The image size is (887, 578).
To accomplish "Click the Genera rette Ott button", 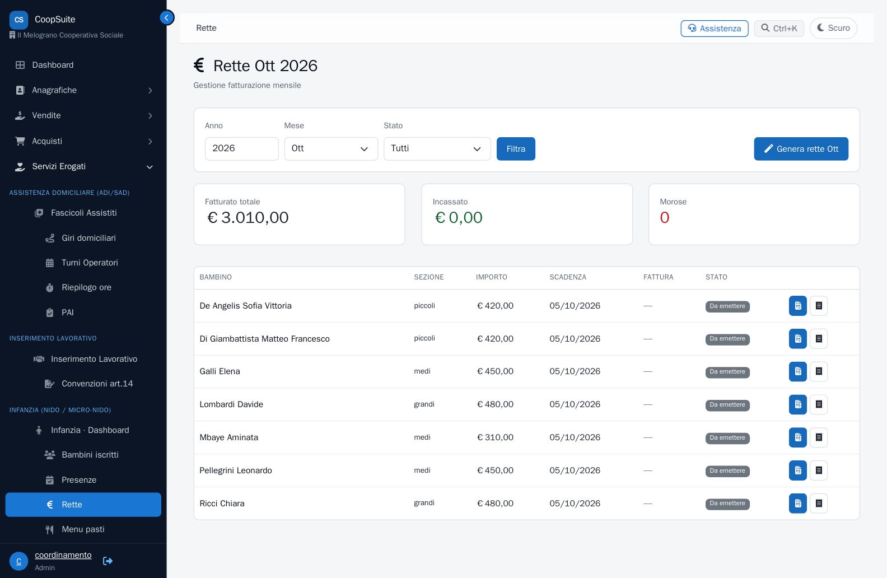I will click(x=800, y=149).
